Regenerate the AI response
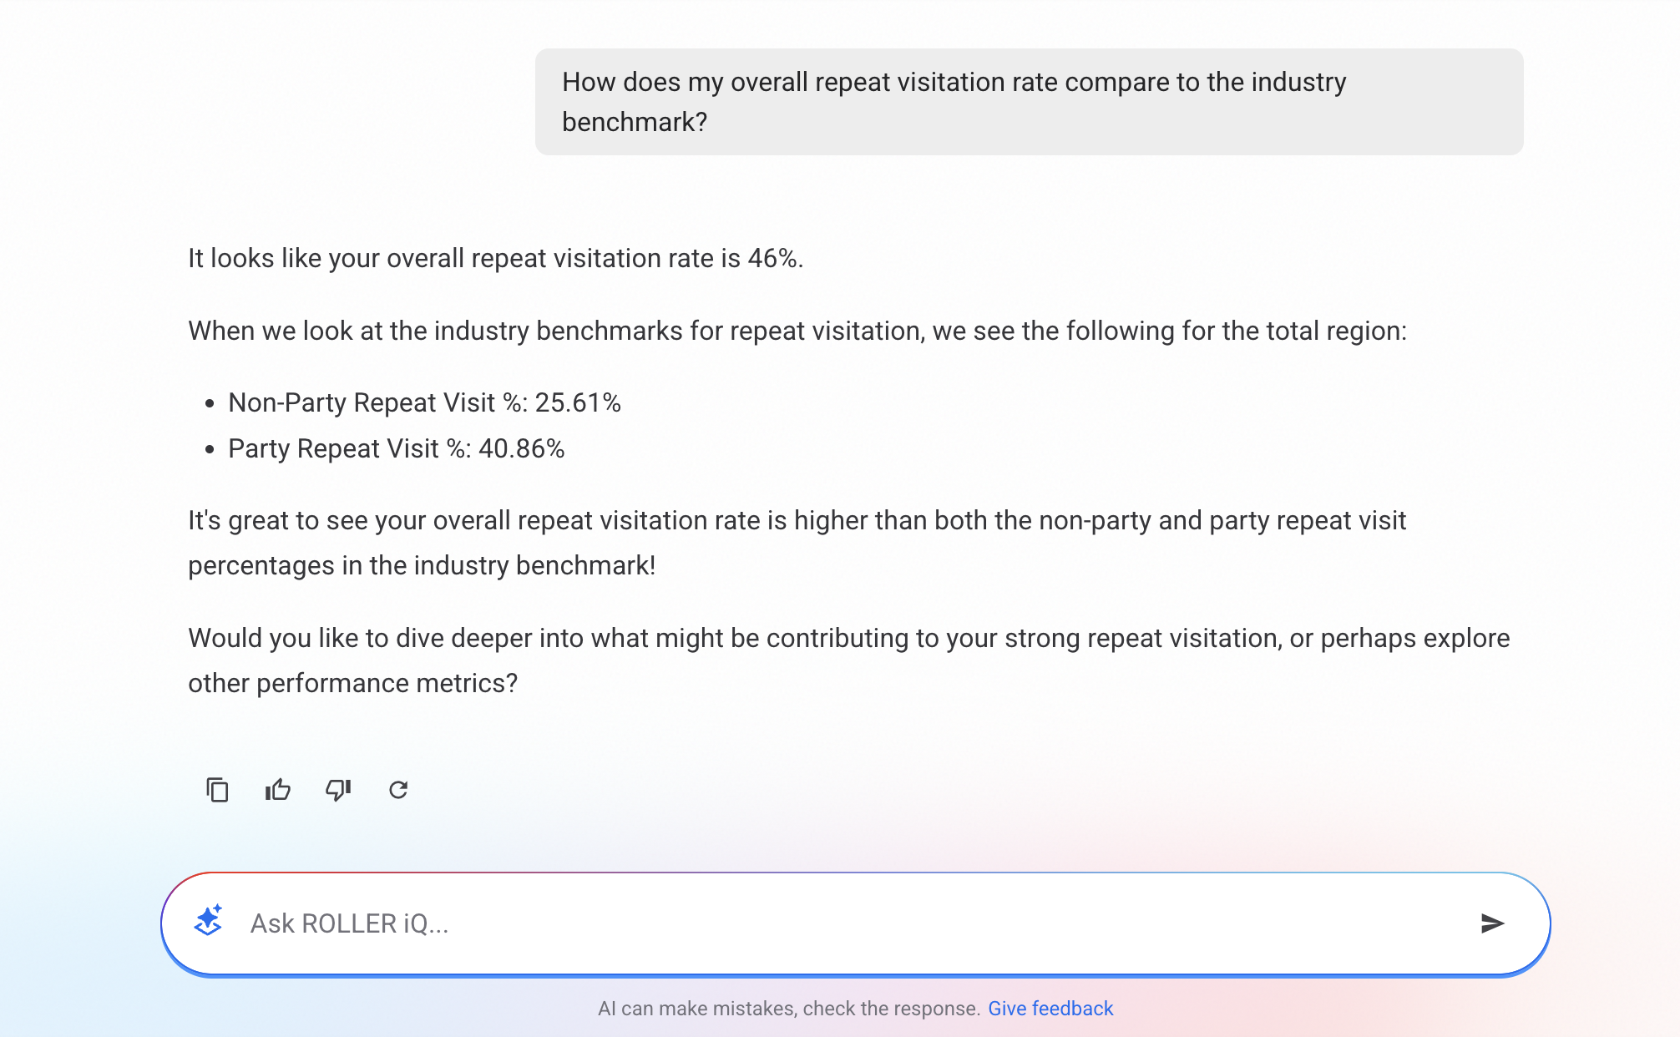 [x=398, y=790]
